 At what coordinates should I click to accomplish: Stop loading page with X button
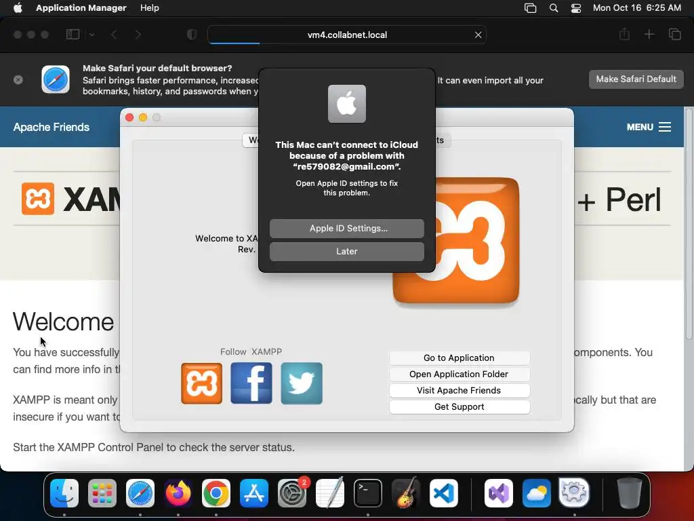[478, 35]
